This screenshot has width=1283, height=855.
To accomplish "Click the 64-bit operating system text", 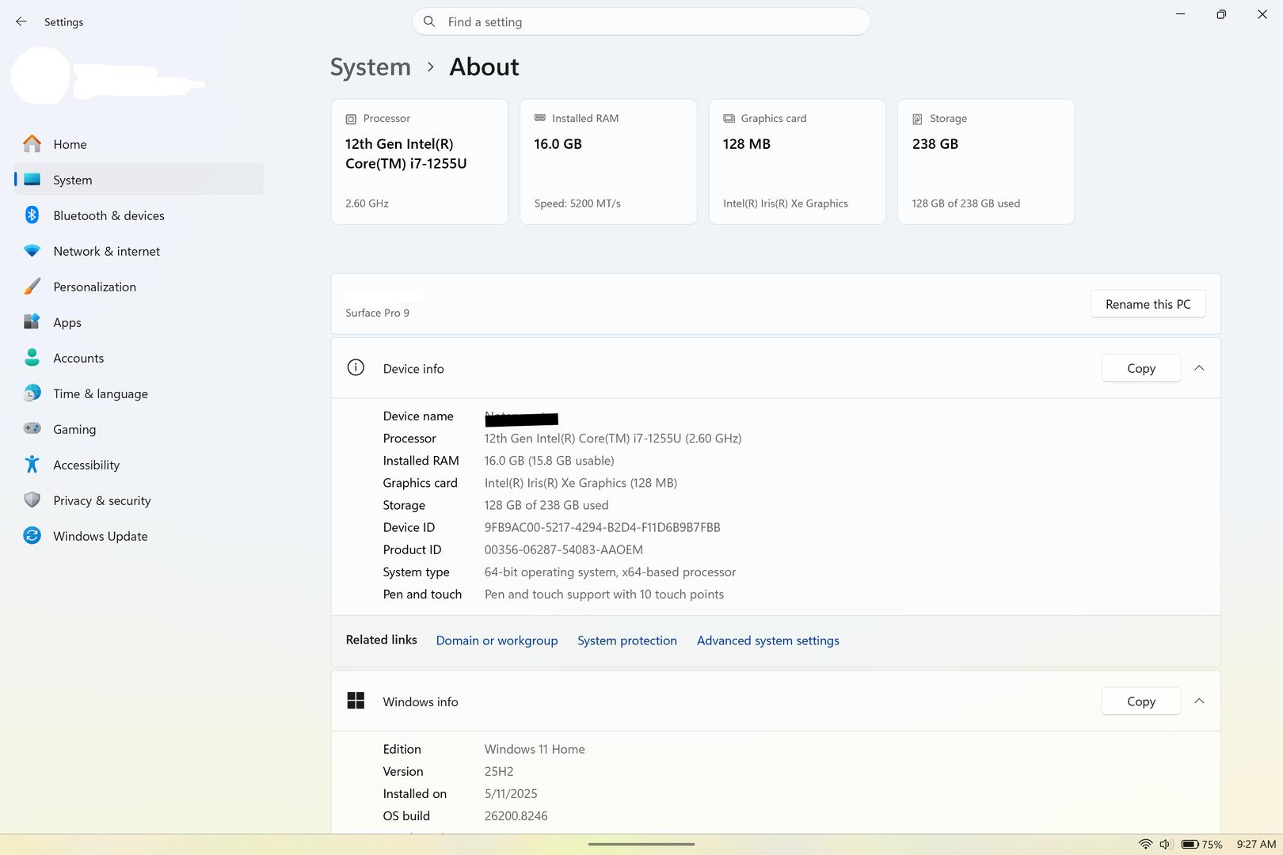I will pos(611,572).
